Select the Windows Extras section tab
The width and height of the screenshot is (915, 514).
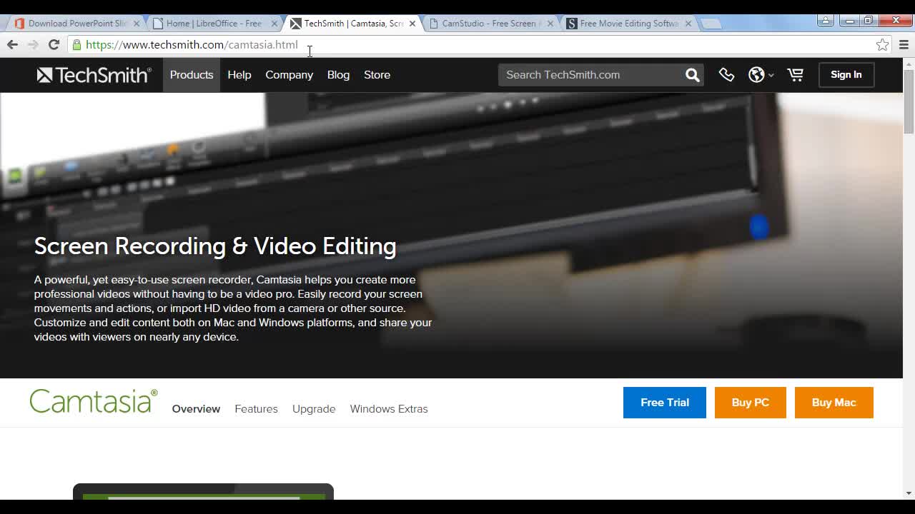[389, 409]
